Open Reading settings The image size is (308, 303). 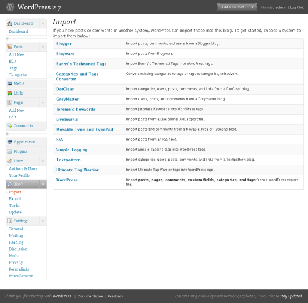click(16, 242)
